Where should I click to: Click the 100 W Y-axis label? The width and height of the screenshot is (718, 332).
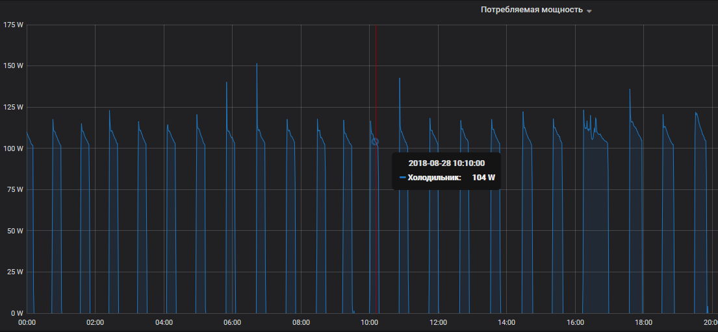[x=13, y=148]
